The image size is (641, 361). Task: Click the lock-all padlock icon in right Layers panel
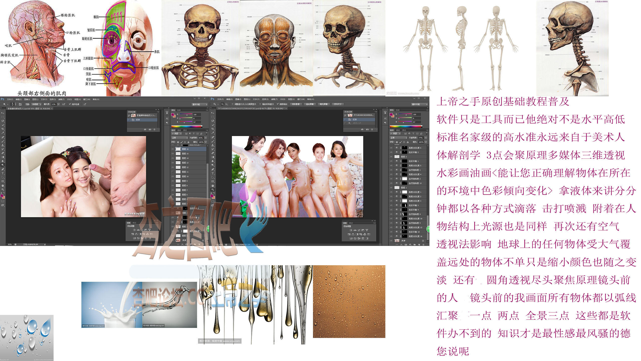click(408, 142)
